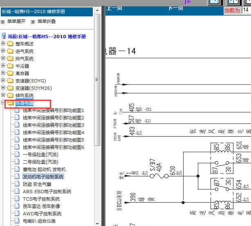Click the 整车概述 folder icon

[10, 43]
